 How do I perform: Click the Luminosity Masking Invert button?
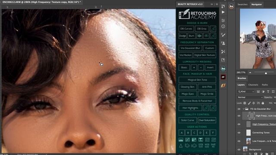(210, 68)
